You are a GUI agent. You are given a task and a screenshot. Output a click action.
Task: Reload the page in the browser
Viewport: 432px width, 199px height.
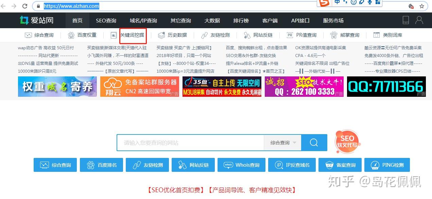pos(25,6)
